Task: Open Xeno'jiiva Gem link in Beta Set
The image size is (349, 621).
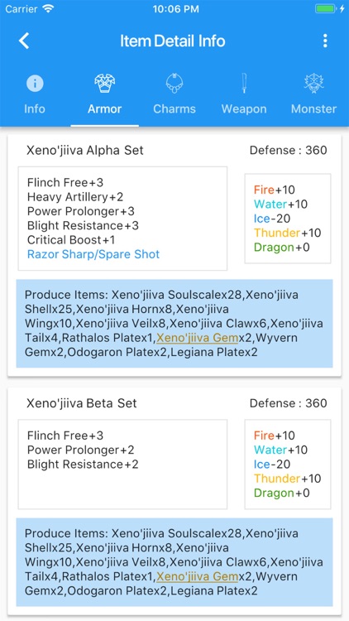Action: tap(197, 576)
